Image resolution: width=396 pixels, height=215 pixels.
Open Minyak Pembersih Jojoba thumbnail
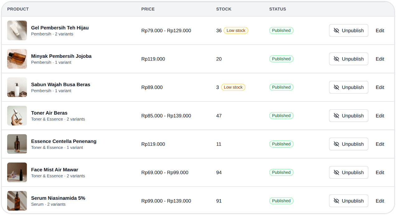click(x=17, y=59)
